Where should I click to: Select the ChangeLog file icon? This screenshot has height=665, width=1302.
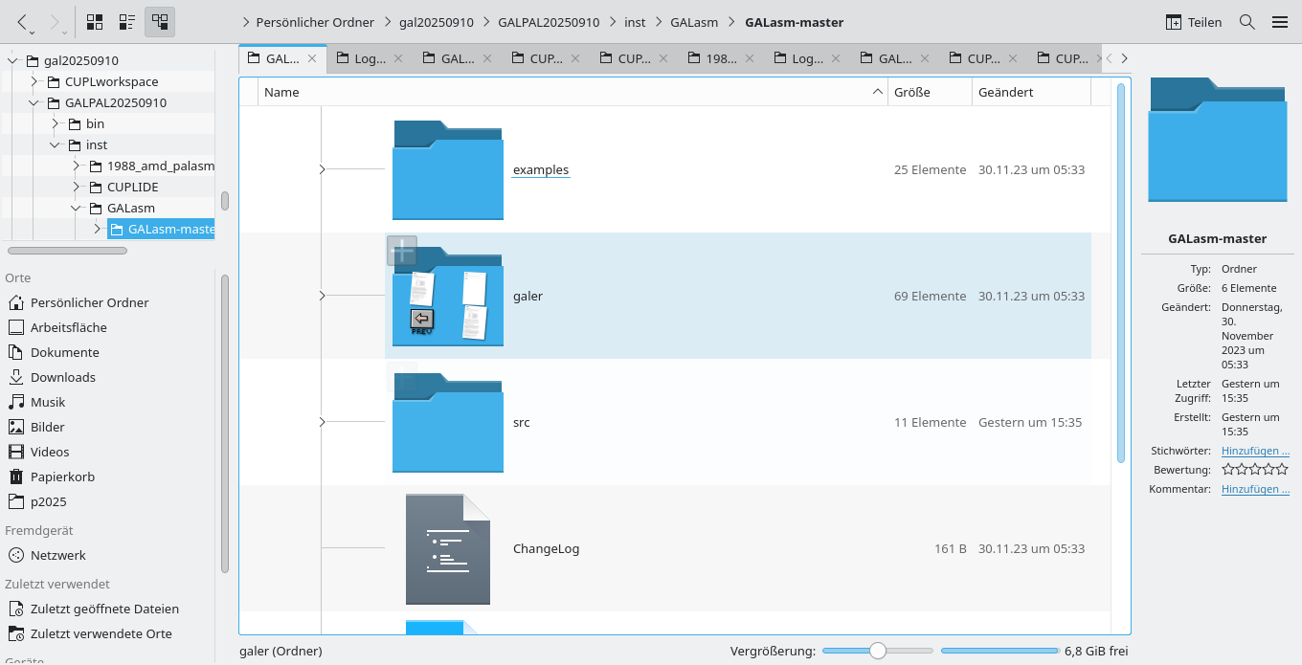tap(447, 549)
